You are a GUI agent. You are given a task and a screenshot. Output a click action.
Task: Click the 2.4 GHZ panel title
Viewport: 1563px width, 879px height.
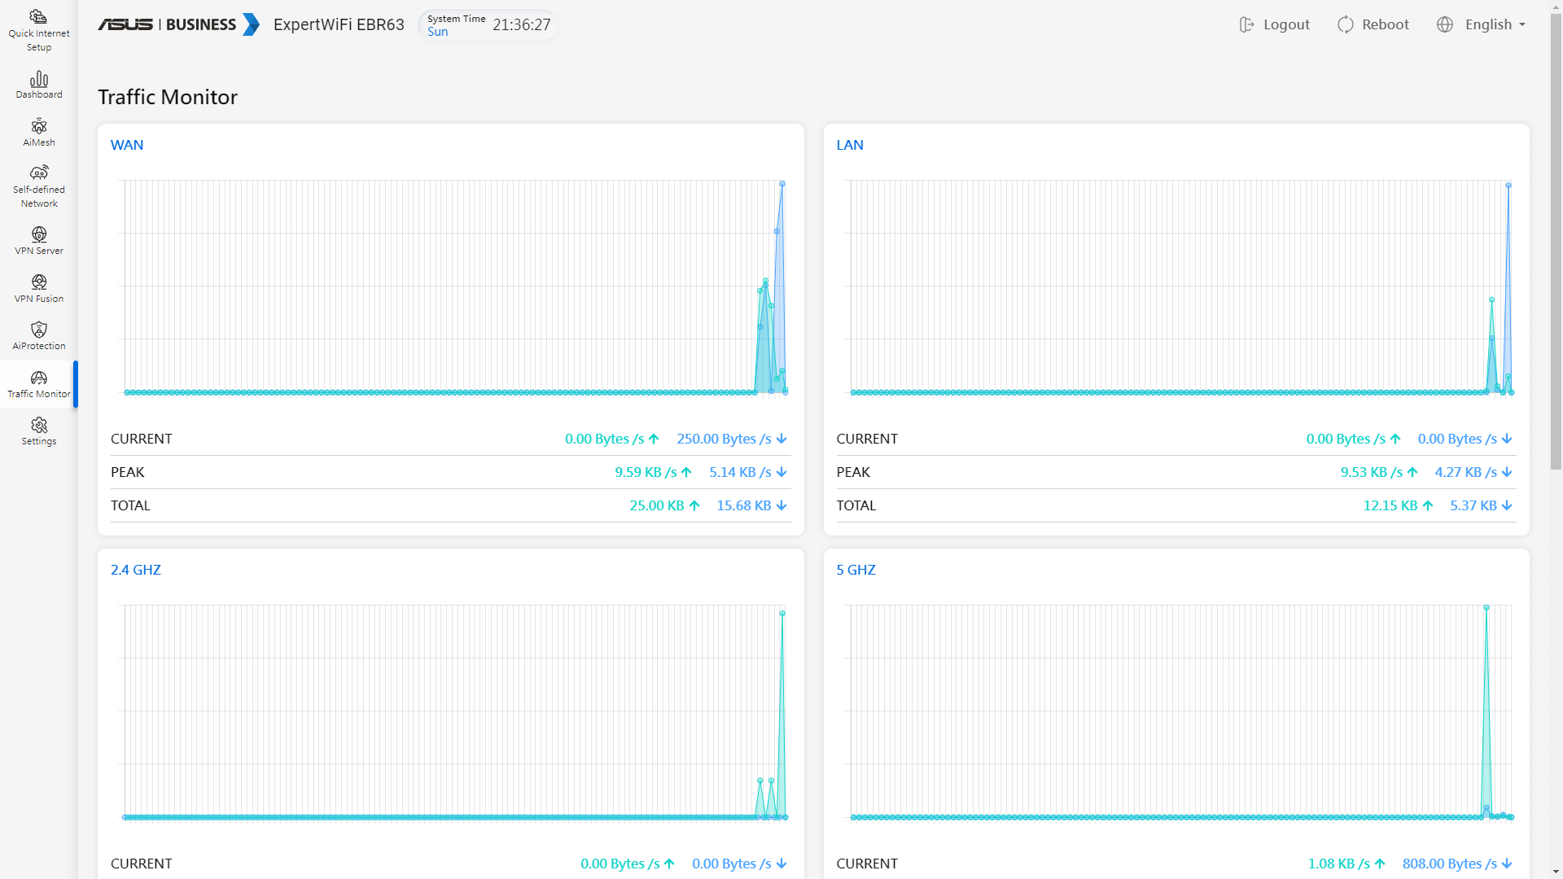tap(136, 570)
